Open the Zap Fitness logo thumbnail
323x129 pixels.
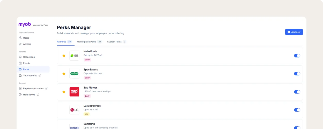coord(74,92)
